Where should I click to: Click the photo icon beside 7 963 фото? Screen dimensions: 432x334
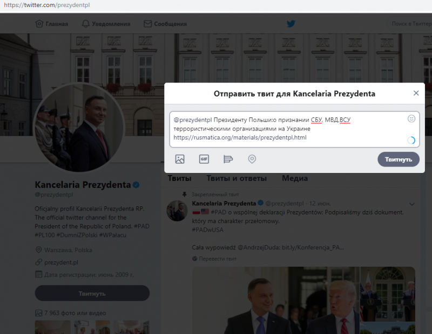[x=38, y=313]
